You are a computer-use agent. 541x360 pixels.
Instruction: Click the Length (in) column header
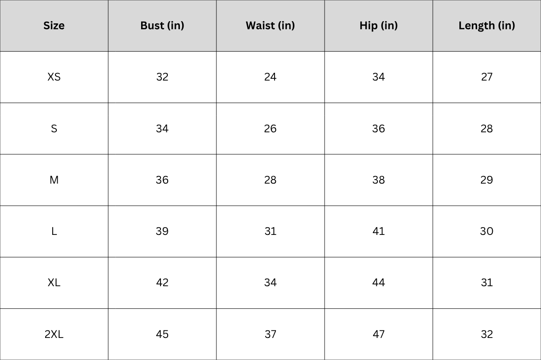point(487,26)
